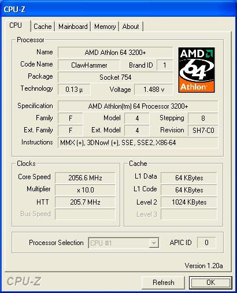Select the Code Name ClawHammer field
This screenshot has height=293, width=237.
tap(89, 65)
